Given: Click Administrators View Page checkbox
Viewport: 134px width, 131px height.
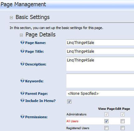Looking at the screenshot, I should (106, 114).
